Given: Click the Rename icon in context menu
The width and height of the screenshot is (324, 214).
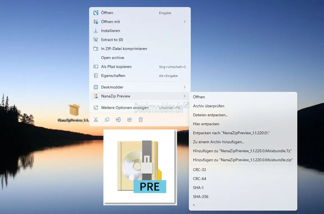Looking at the screenshot, I should pos(118,120).
